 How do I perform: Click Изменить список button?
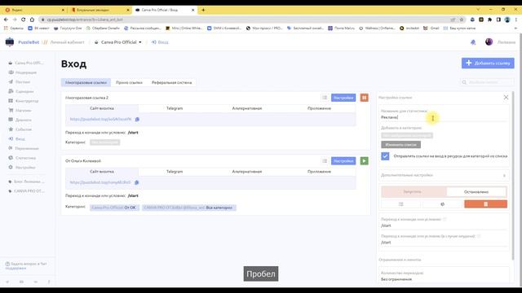[x=400, y=145]
